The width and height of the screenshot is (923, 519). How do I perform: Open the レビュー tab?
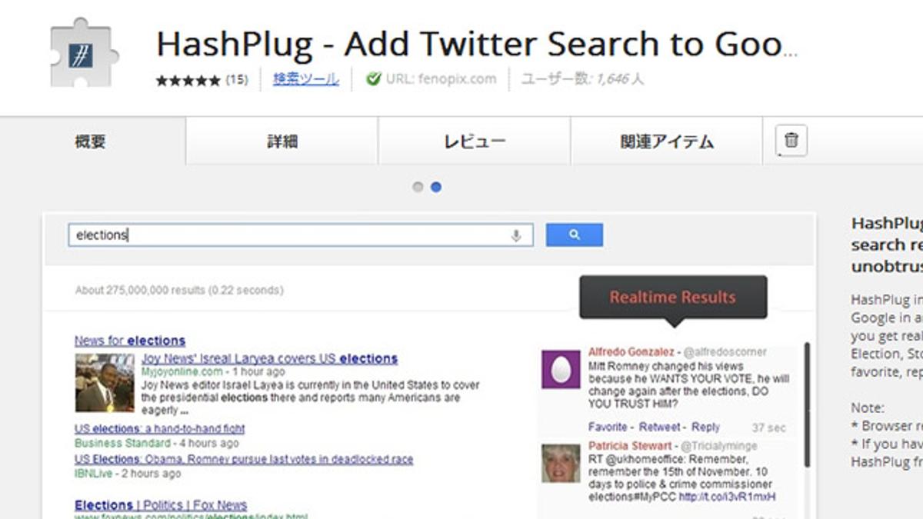point(474,141)
